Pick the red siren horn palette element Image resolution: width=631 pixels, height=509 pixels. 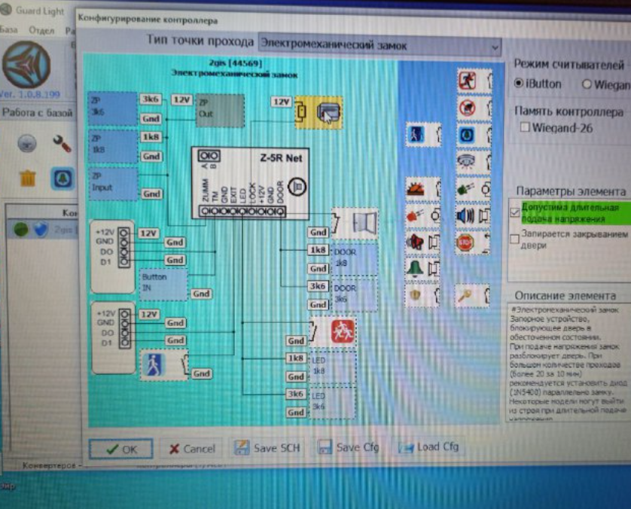(422, 242)
